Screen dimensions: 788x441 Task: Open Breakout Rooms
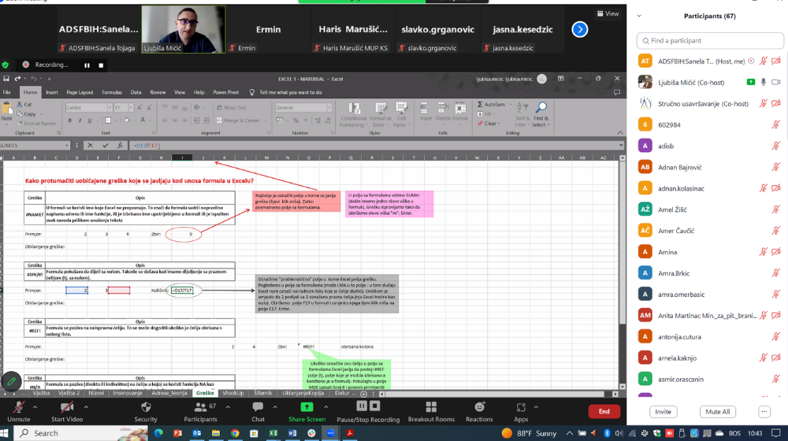click(x=431, y=411)
